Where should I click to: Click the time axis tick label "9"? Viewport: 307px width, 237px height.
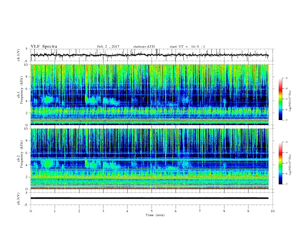pyautogui.click(x=248, y=211)
